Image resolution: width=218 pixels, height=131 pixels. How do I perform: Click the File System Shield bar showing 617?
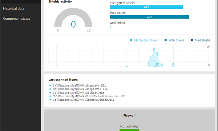[146, 7]
